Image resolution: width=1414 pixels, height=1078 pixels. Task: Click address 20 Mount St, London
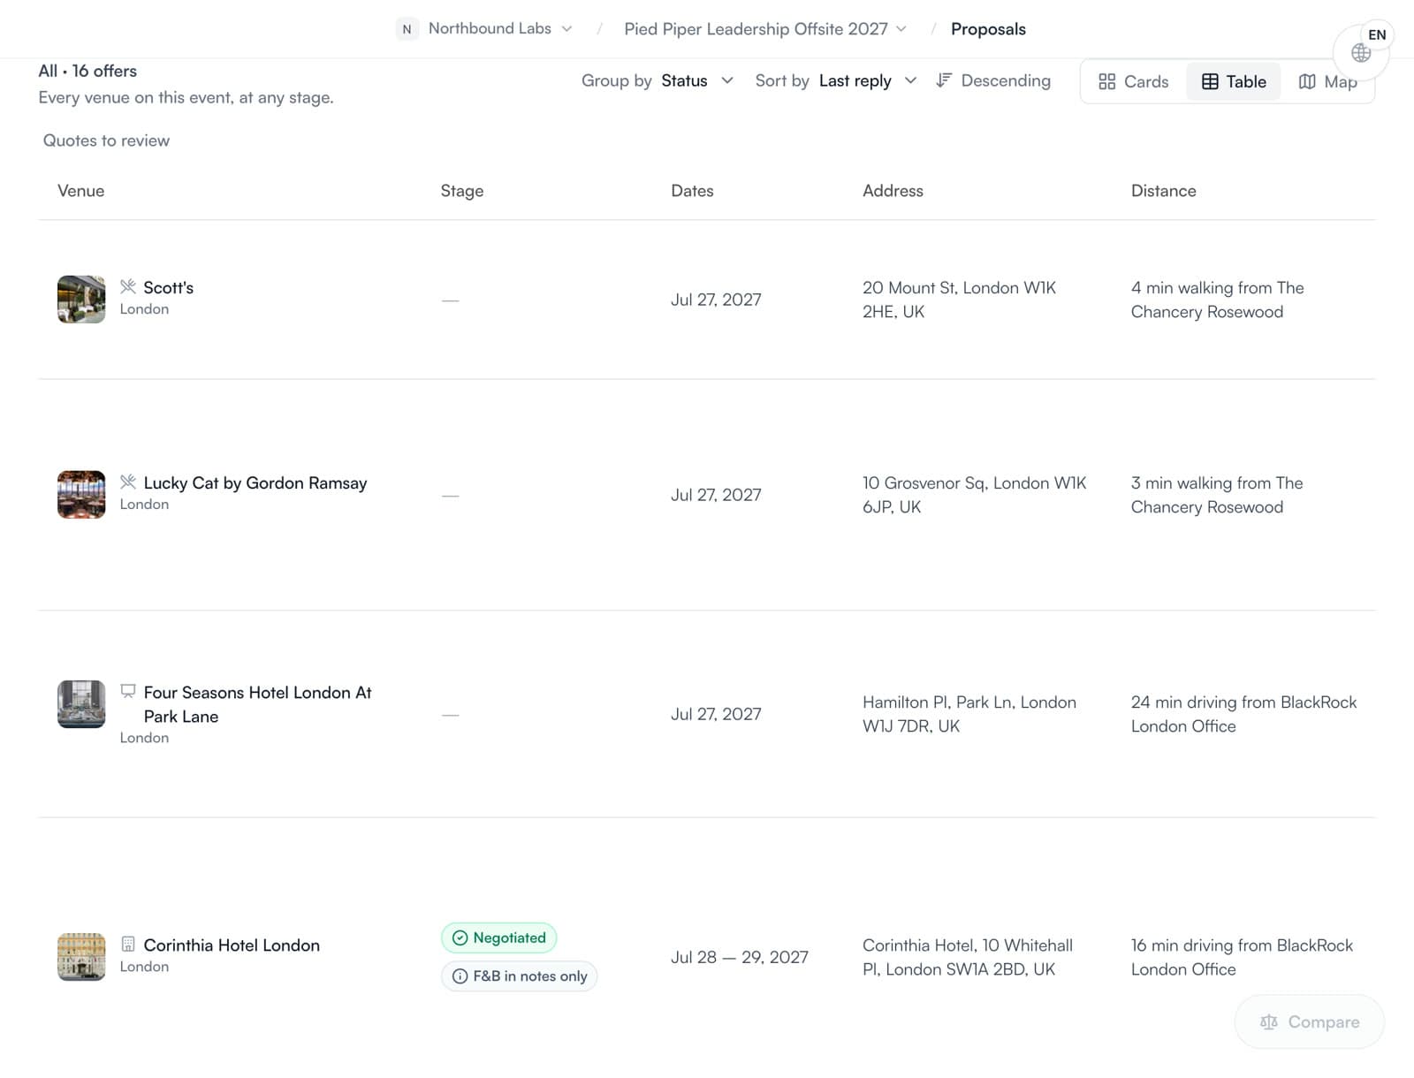959,300
